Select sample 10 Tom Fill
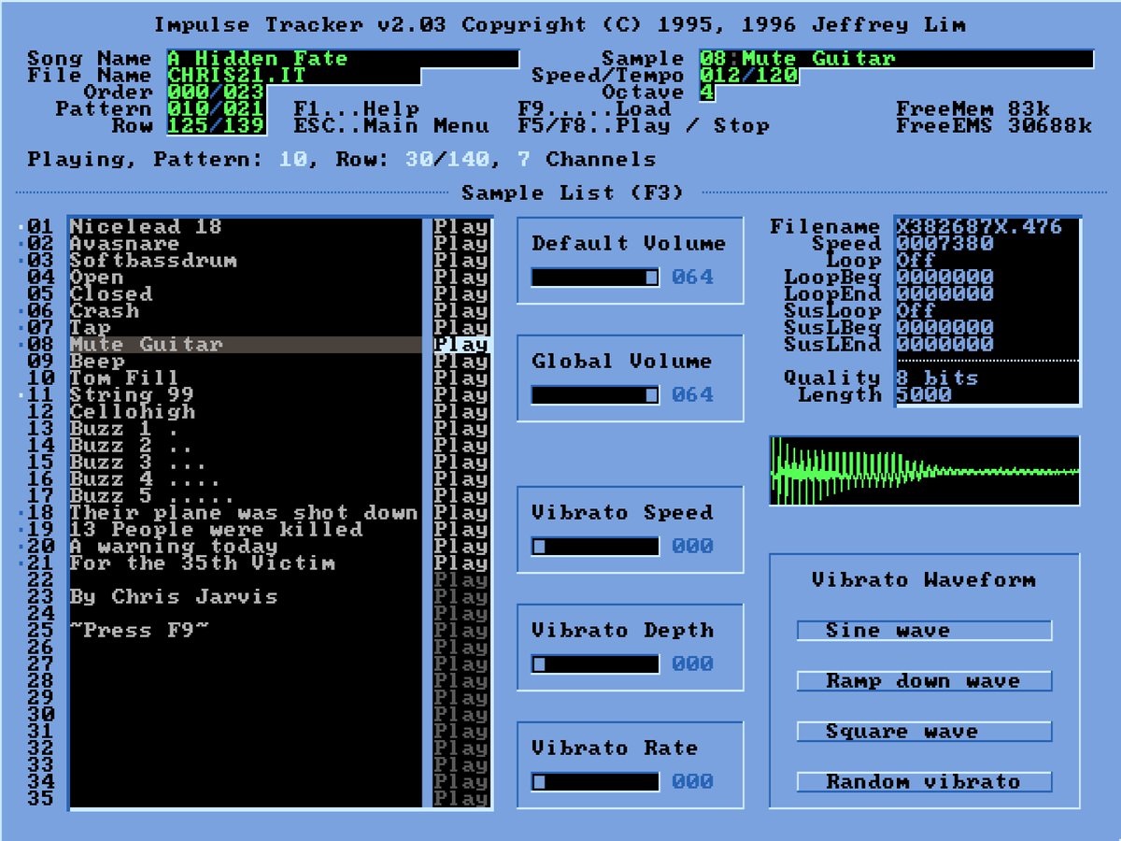 coord(246,378)
